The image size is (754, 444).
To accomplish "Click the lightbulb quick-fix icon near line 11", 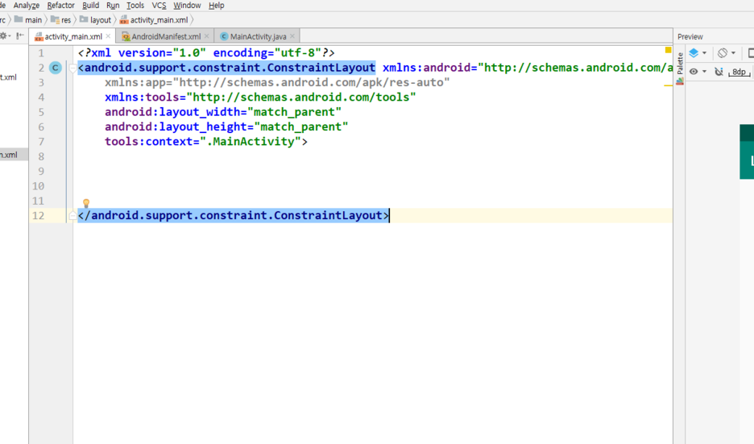I will point(86,203).
